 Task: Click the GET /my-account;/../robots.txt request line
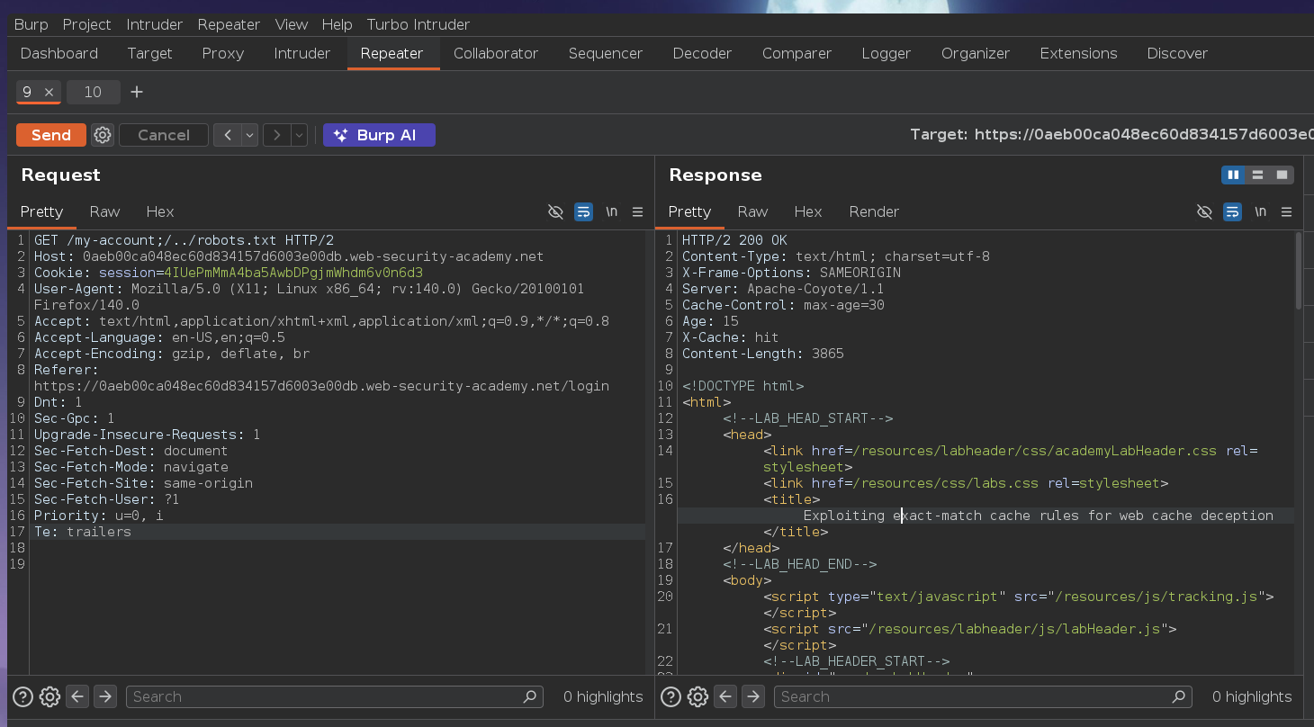184,240
